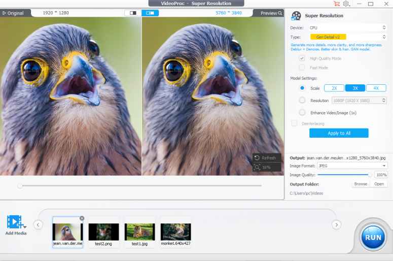Open the Device dropdown showing CPU
393x261 pixels.
click(x=348, y=27)
